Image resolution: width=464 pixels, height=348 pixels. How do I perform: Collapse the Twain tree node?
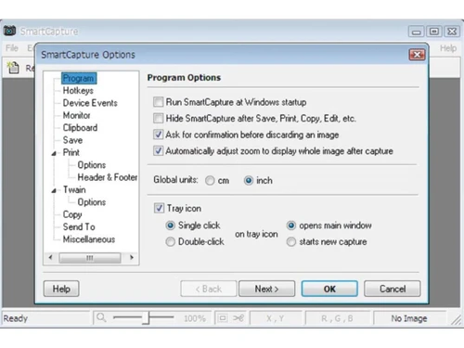click(54, 190)
